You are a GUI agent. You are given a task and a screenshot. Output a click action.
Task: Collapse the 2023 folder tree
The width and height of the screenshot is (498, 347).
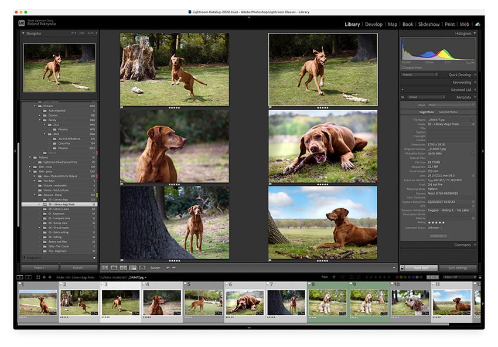tap(45, 134)
